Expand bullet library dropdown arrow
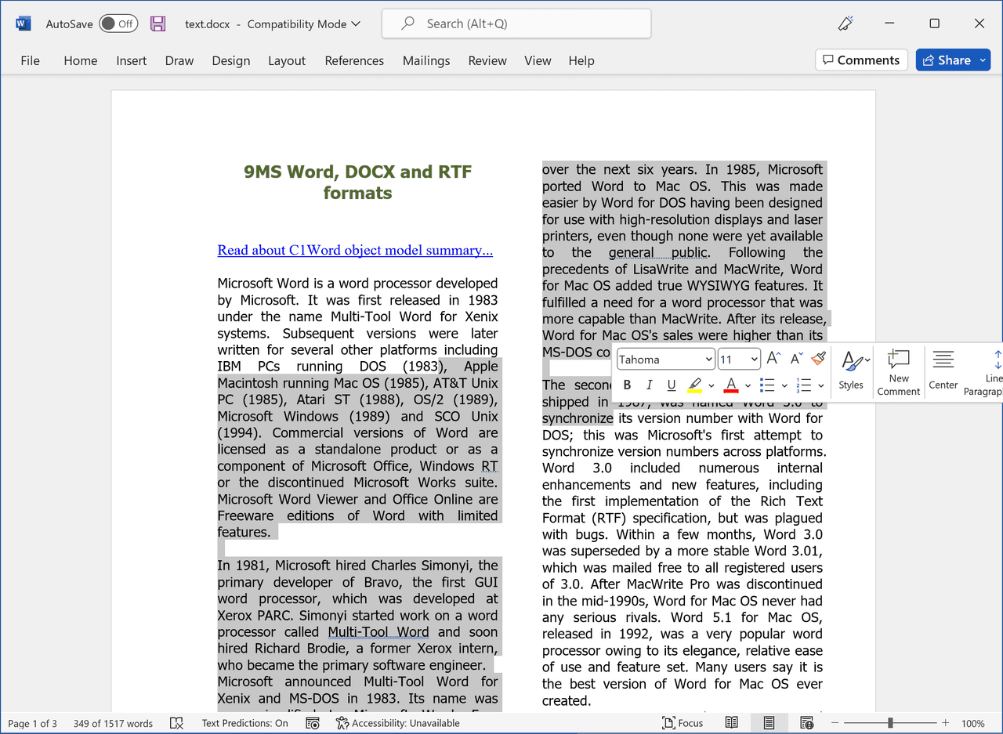The width and height of the screenshot is (1003, 734). click(x=784, y=385)
